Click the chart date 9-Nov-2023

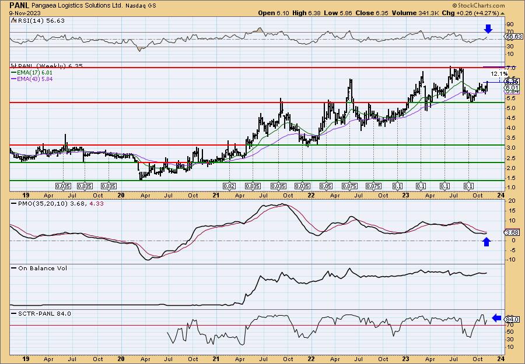(x=24, y=13)
